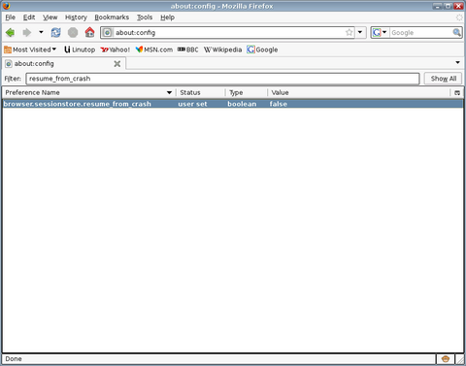
Task: Open the Yahoo! bookmark
Action: click(115, 50)
